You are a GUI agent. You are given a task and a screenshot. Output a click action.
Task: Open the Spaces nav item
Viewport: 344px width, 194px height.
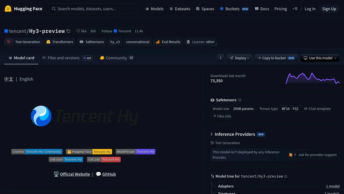coord(205,9)
